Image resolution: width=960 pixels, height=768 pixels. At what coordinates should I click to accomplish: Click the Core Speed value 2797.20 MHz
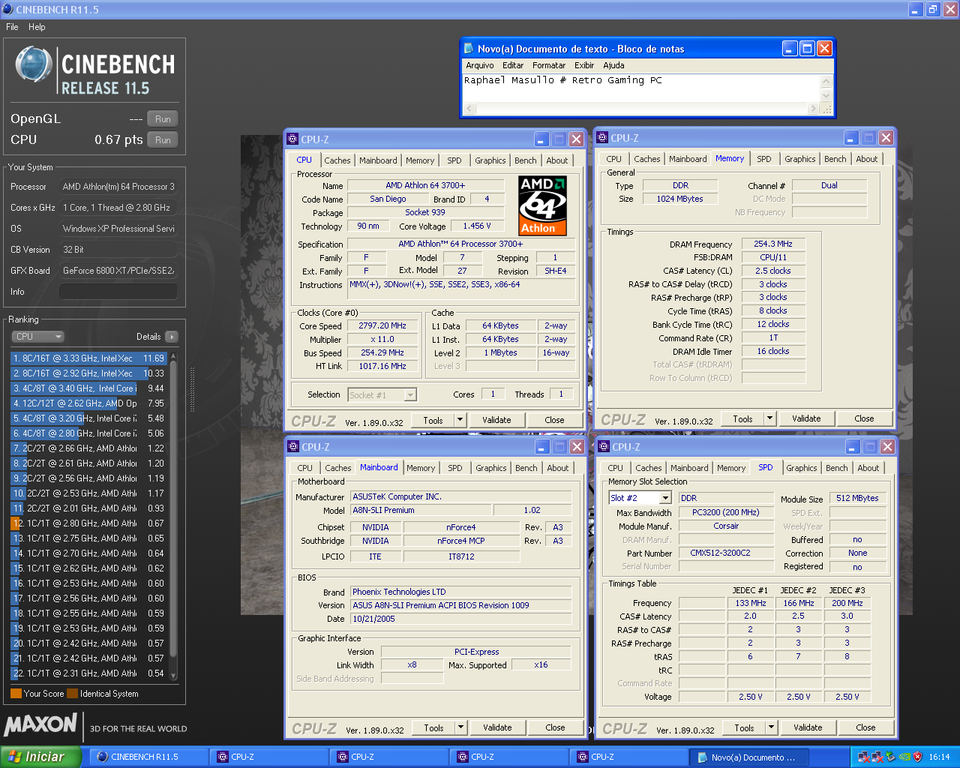click(382, 326)
